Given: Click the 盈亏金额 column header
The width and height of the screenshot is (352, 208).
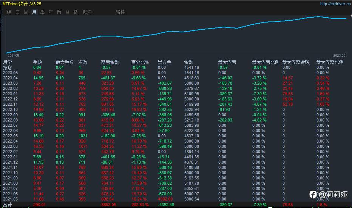Looking at the screenshot, I should [110, 62].
